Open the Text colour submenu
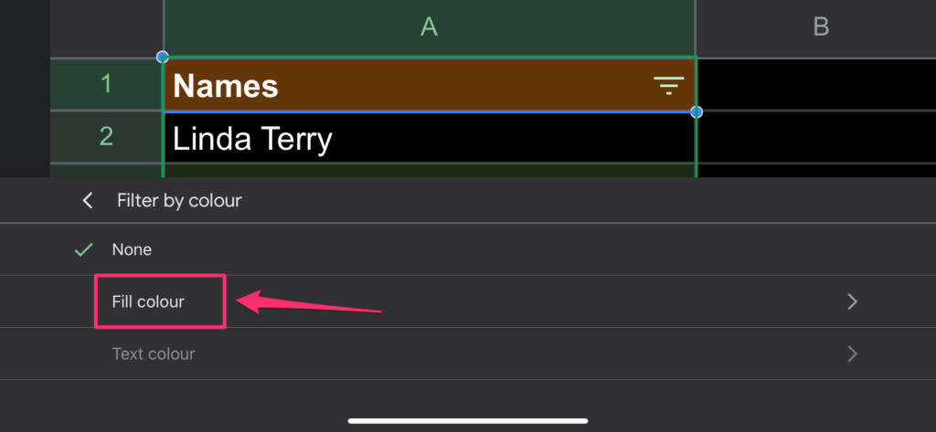Viewport: 936px width, 432px height. 468,353
